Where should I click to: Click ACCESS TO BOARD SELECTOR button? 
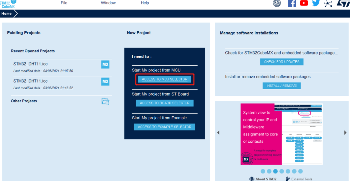(165, 103)
